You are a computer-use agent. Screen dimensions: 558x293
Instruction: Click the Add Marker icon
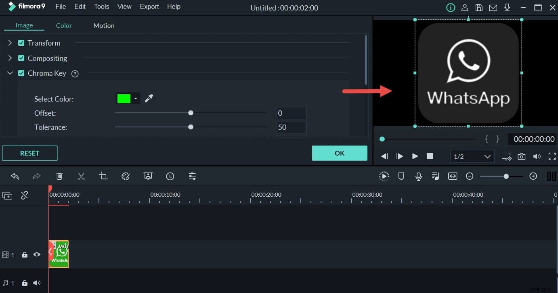tap(401, 176)
